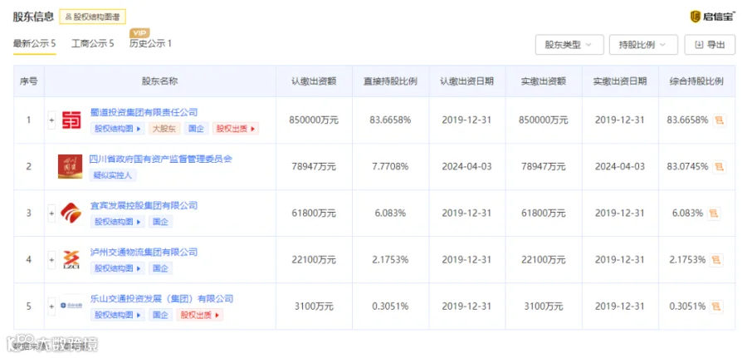Click the 实缴出资日期 column header
Viewport: 747px width, 358px height.
pos(620,81)
